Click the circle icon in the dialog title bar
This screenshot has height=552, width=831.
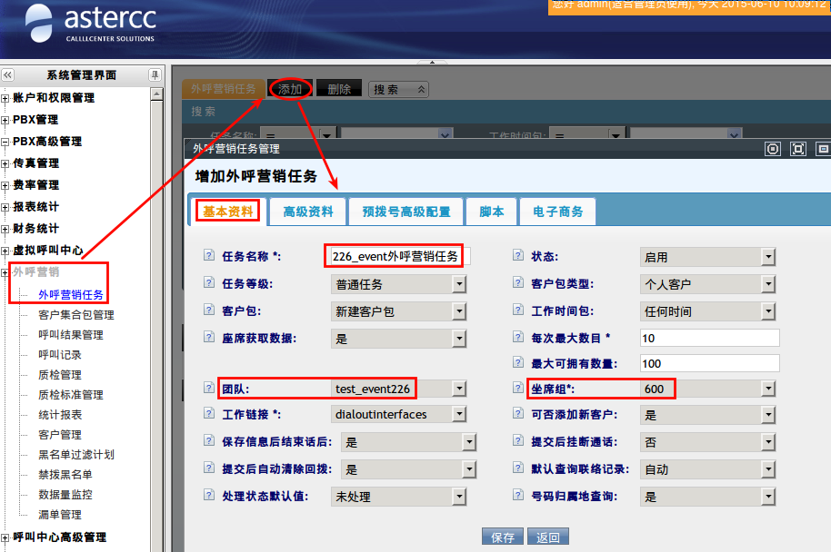click(x=773, y=149)
